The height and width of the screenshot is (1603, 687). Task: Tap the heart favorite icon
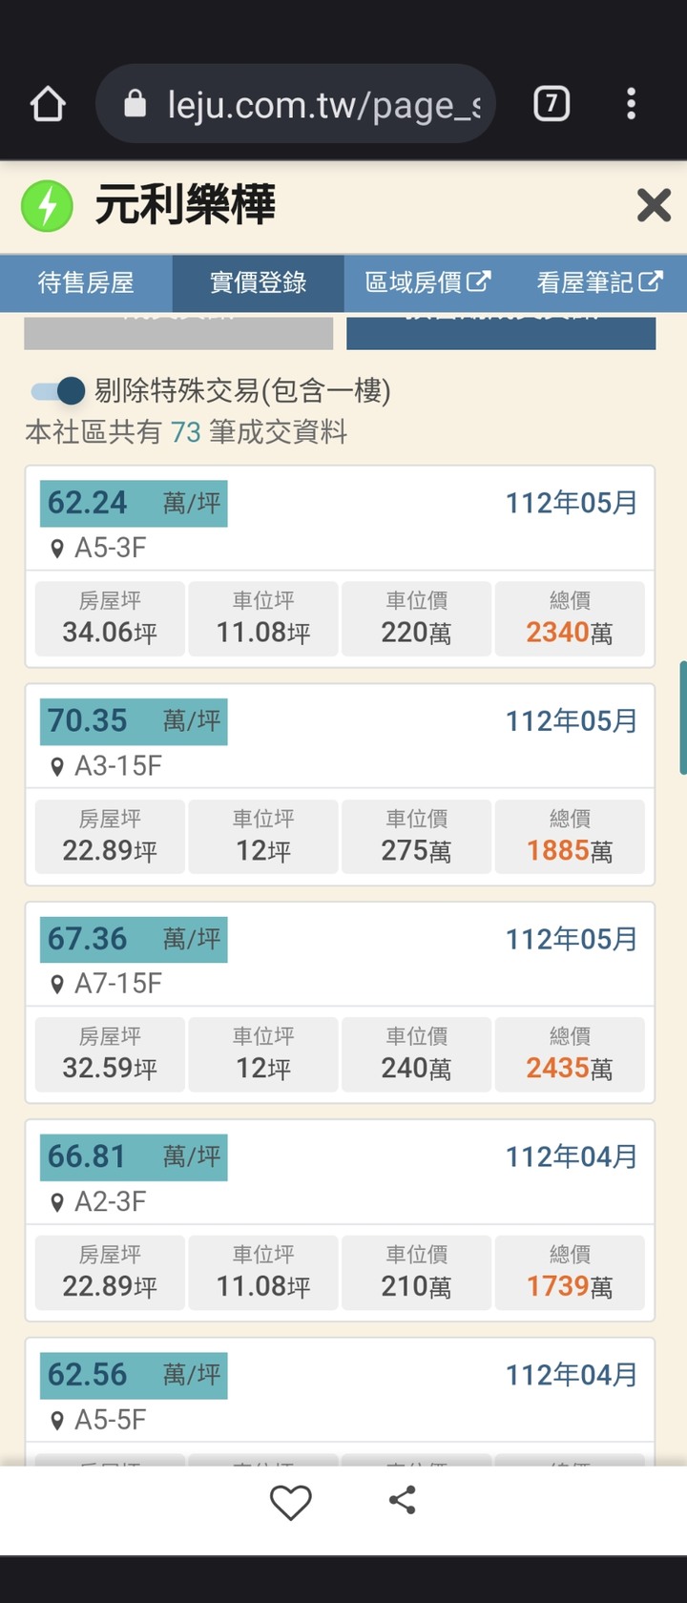click(x=291, y=1503)
